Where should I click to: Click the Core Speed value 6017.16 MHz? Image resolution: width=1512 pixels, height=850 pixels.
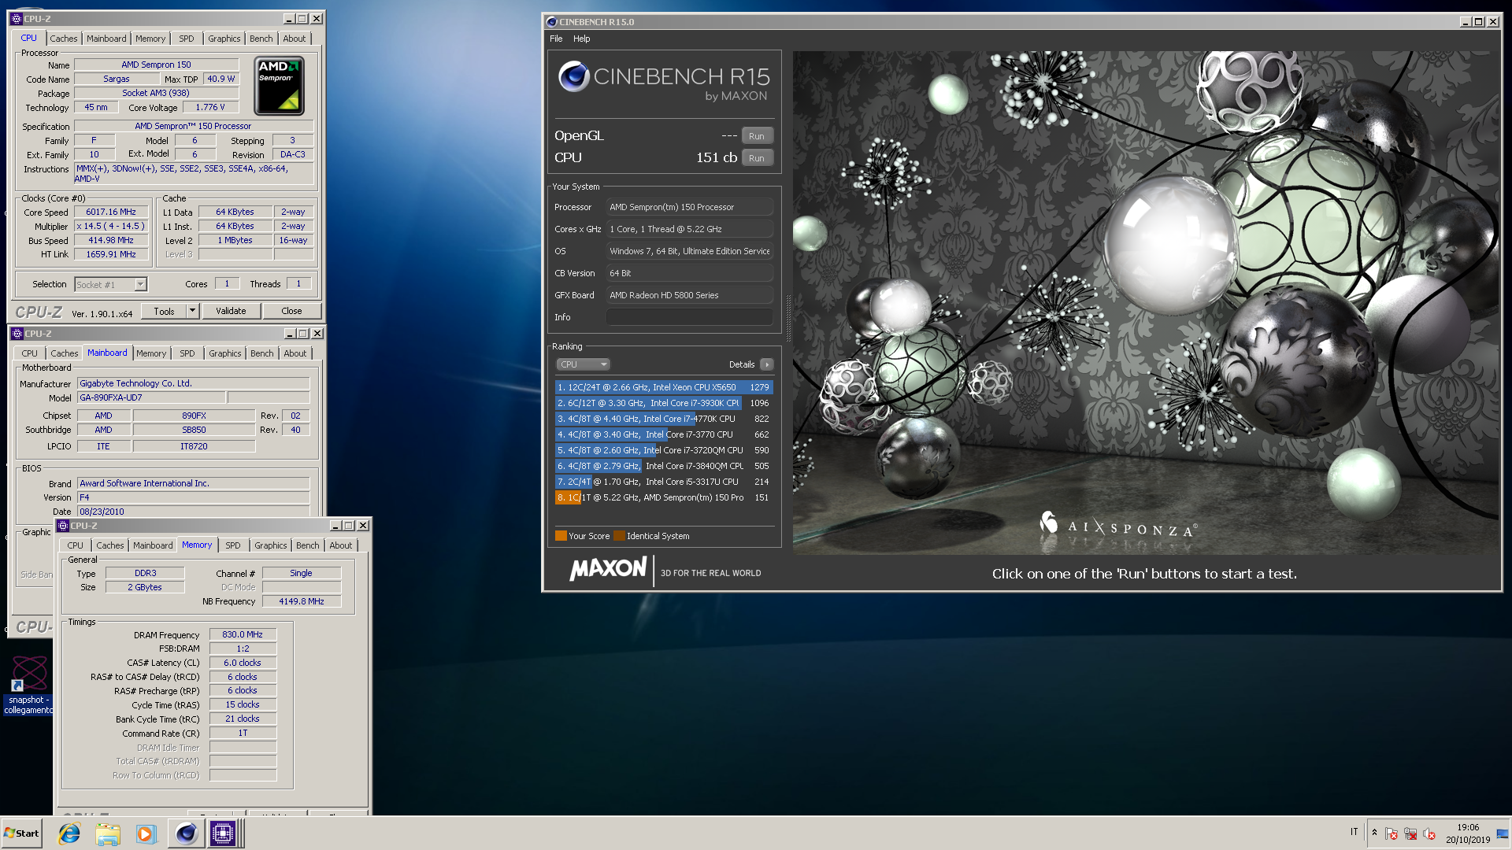[111, 212]
